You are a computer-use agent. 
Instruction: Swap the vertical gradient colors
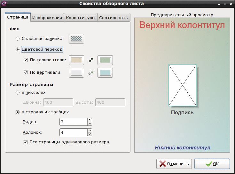[x=91, y=73]
